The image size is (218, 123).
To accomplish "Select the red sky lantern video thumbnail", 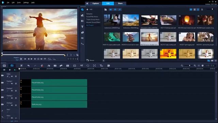I will pyautogui.click(x=187, y=20).
